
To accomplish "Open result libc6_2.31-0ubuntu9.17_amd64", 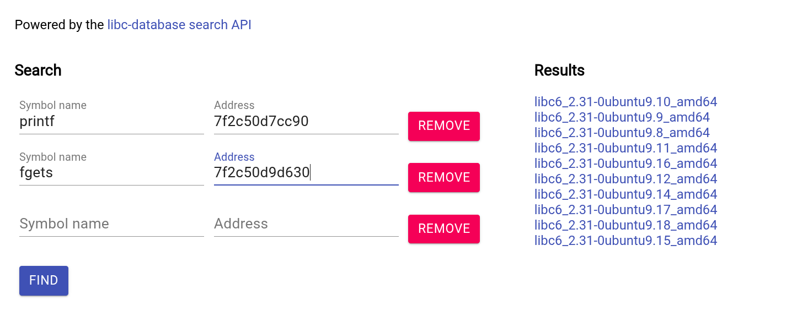I will click(625, 210).
